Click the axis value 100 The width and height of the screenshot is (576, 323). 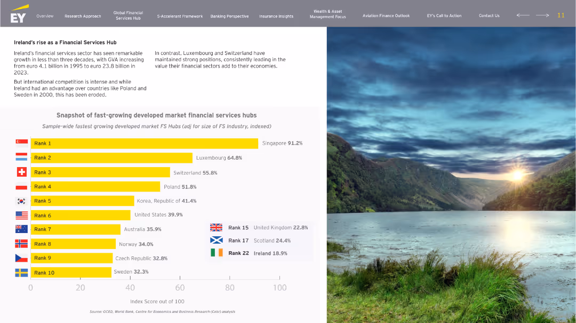click(279, 288)
